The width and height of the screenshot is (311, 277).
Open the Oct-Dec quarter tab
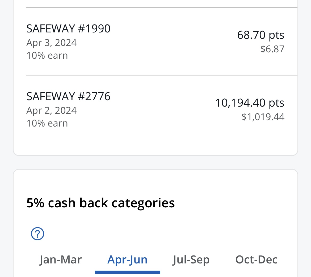pos(257,259)
